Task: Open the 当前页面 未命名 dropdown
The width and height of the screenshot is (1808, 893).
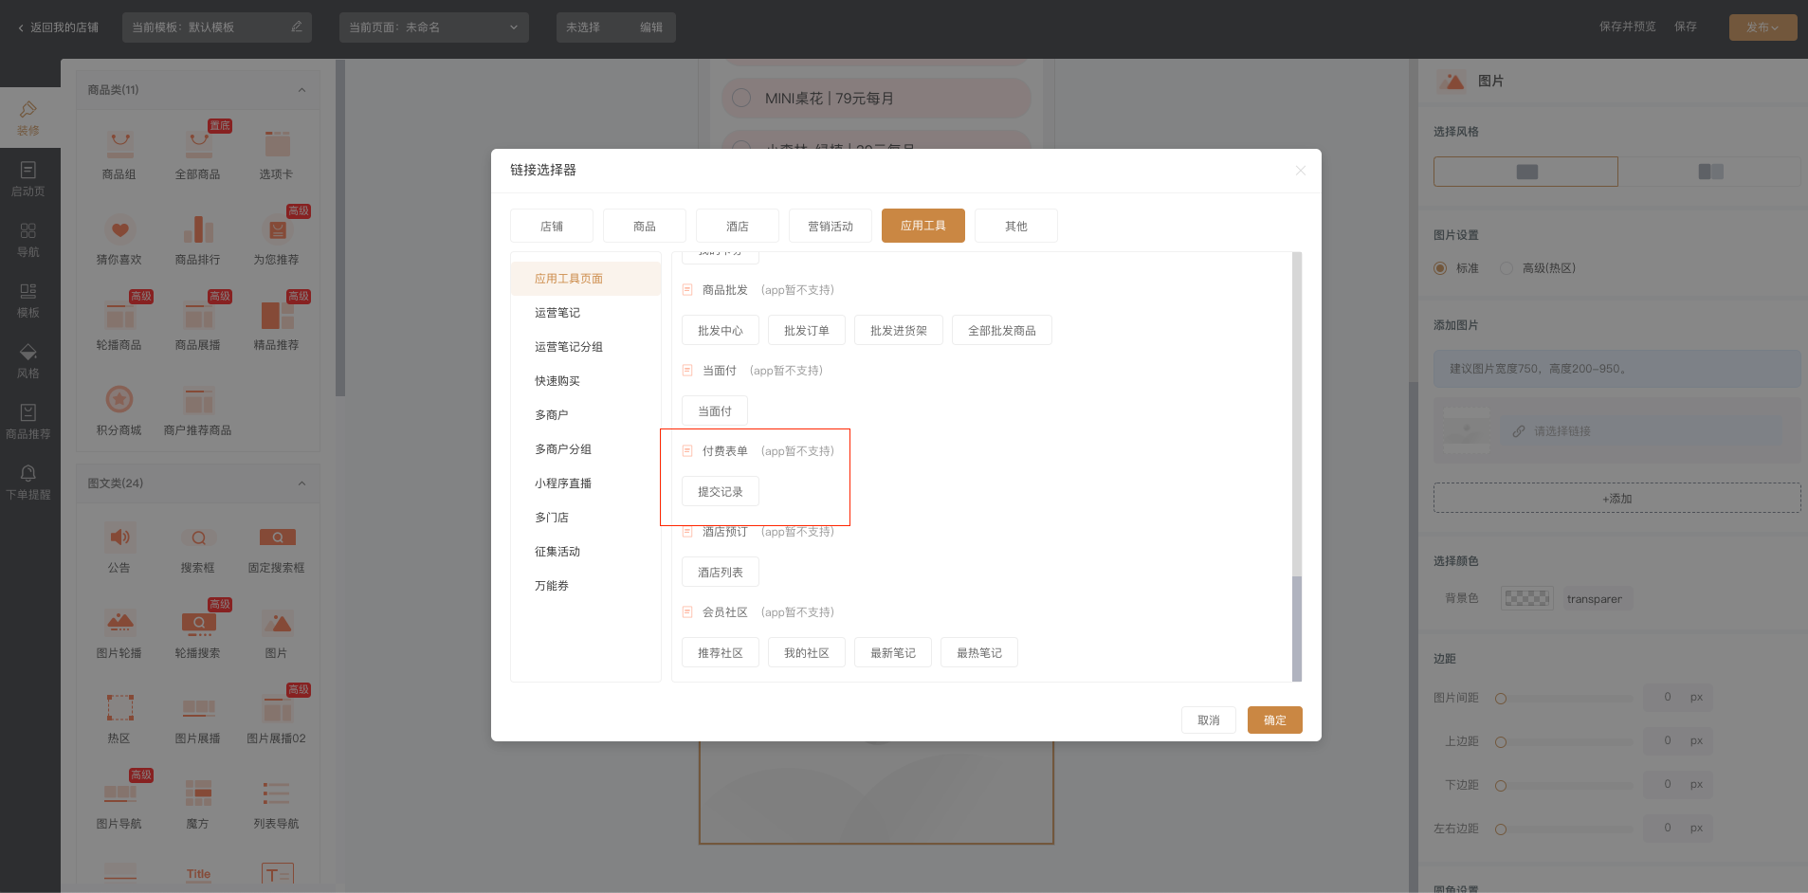Action: pyautogui.click(x=434, y=27)
